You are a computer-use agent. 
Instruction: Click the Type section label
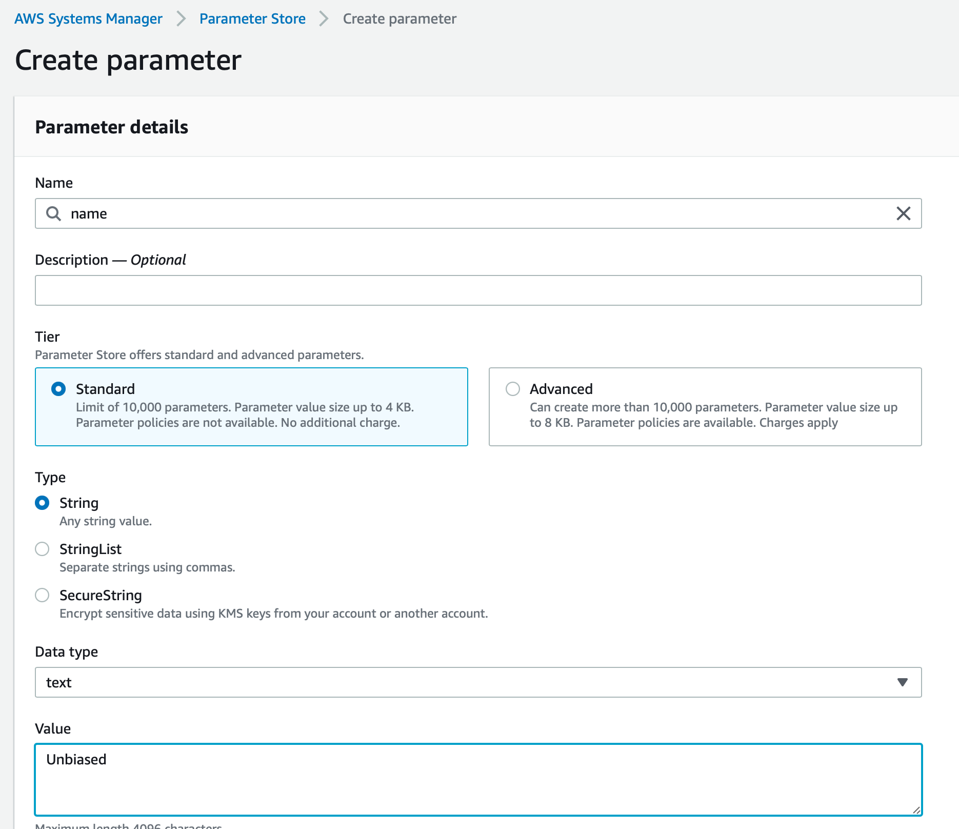[50, 478]
